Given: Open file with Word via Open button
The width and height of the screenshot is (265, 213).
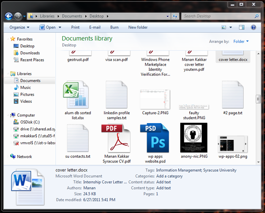Looking at the screenshot, I should coord(48,27).
